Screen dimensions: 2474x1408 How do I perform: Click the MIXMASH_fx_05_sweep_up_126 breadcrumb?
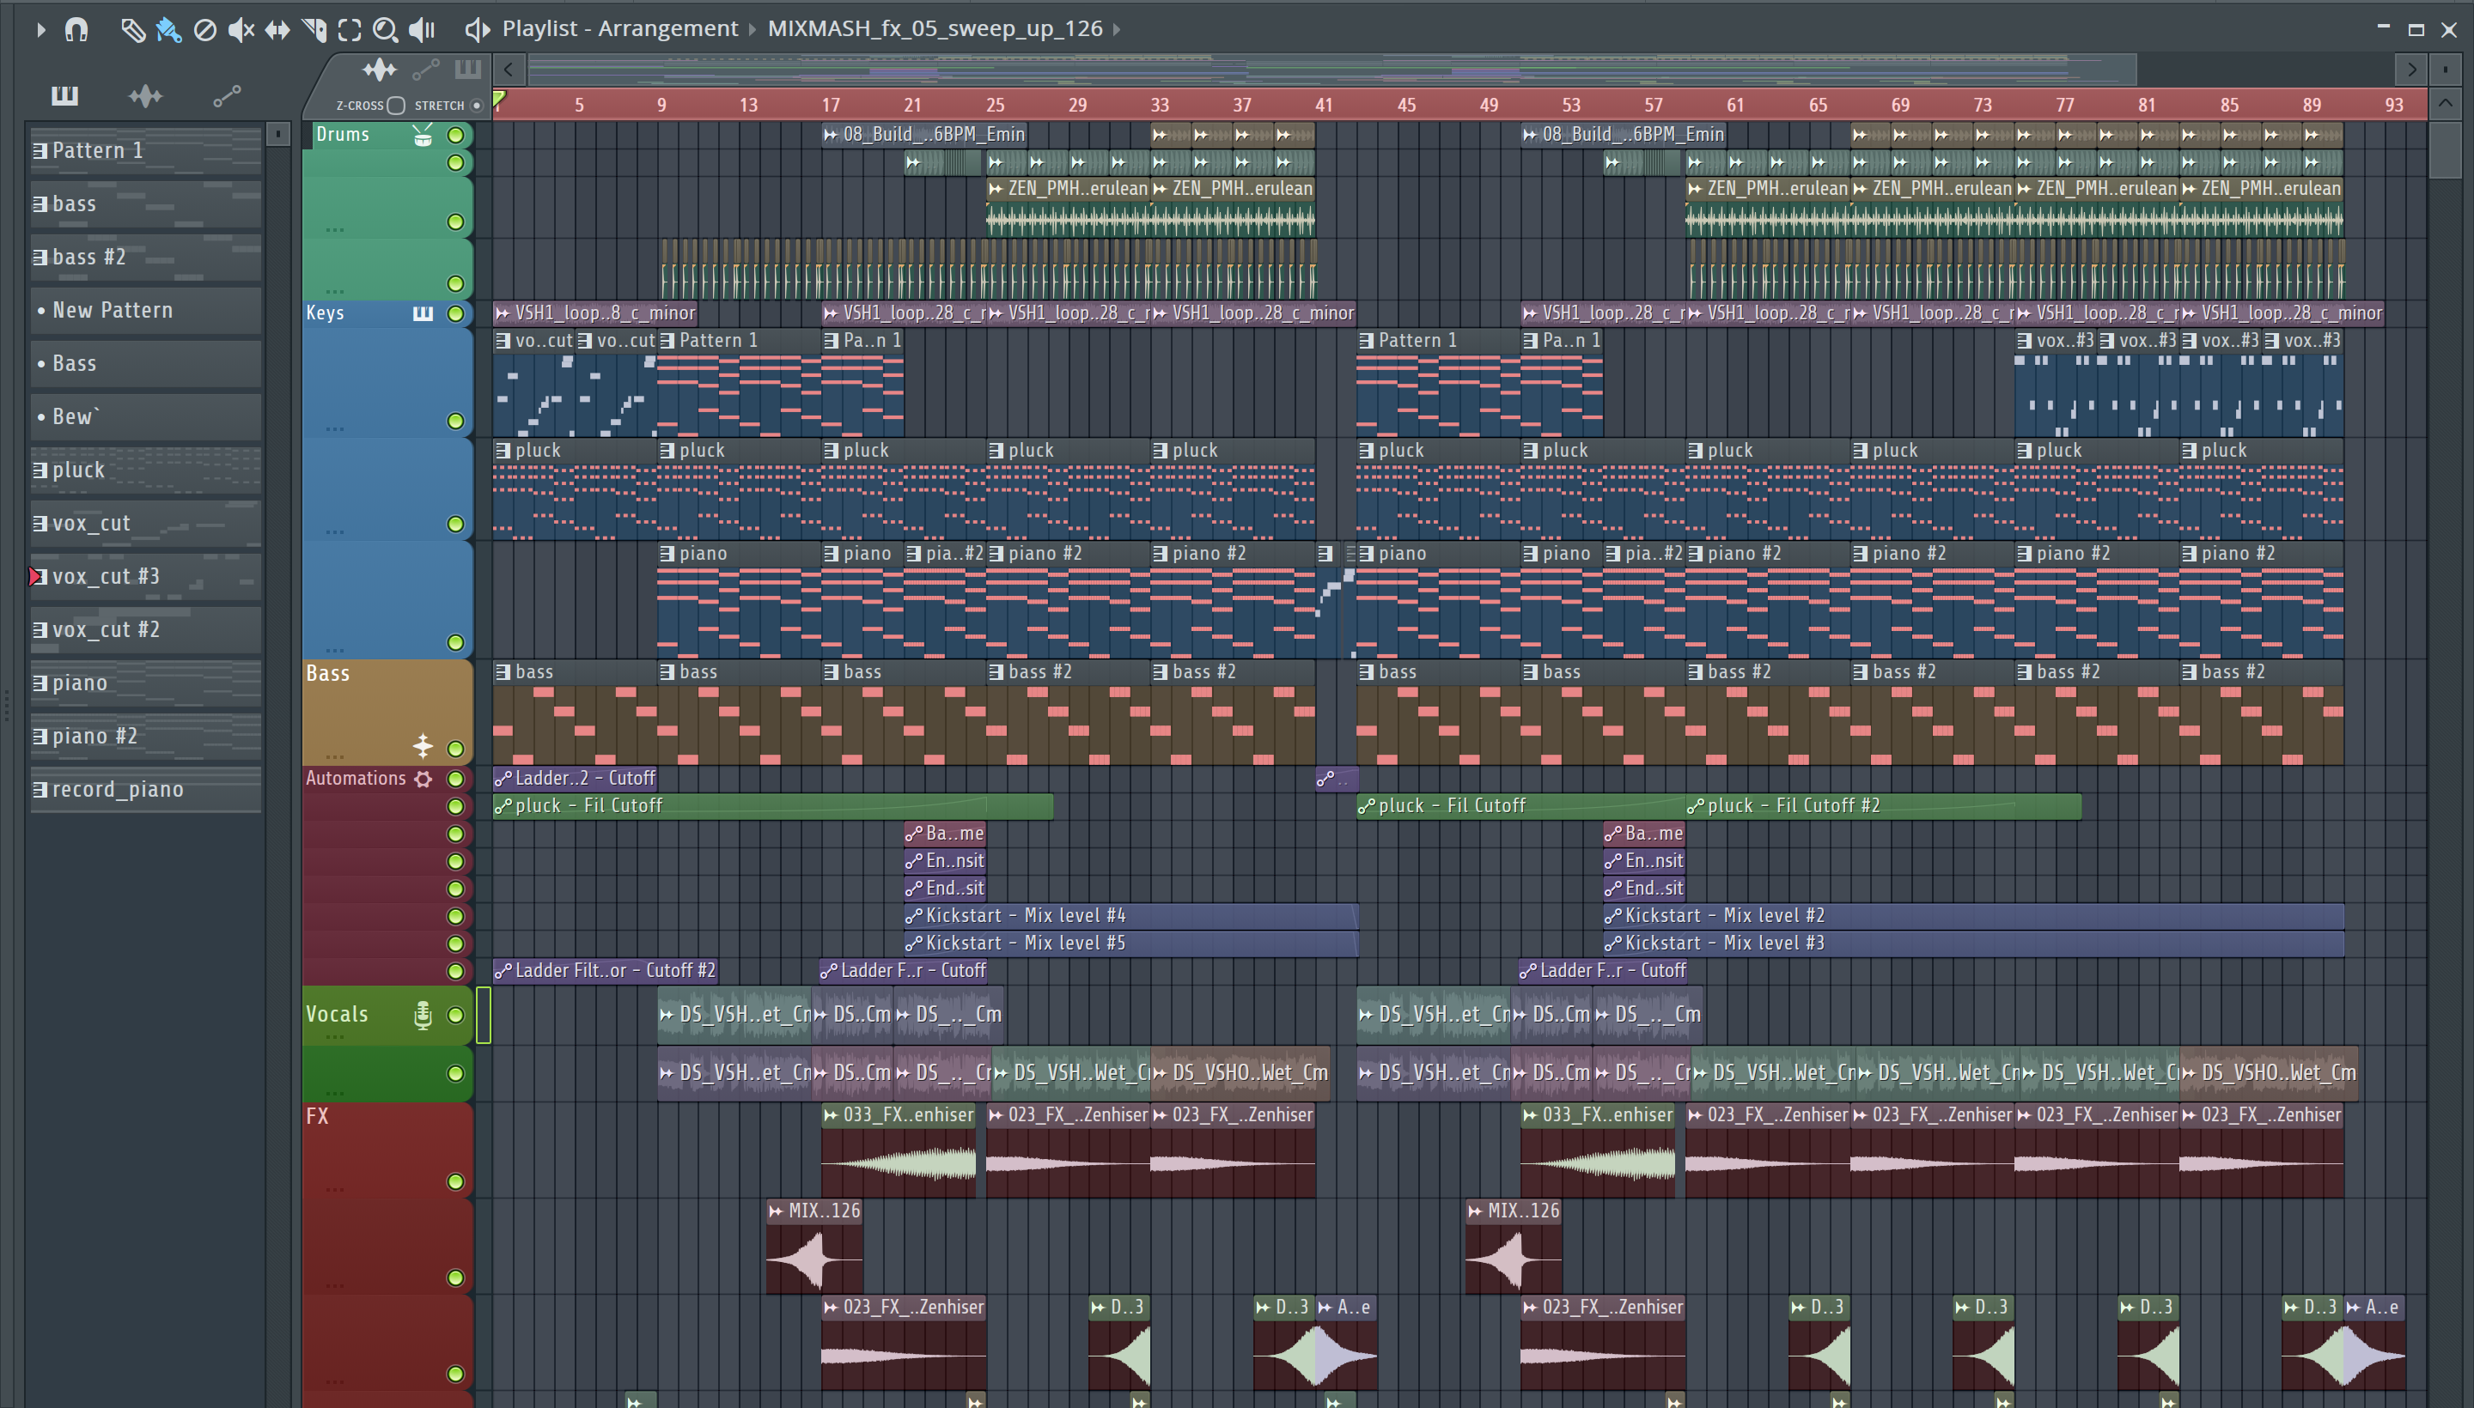click(x=935, y=29)
